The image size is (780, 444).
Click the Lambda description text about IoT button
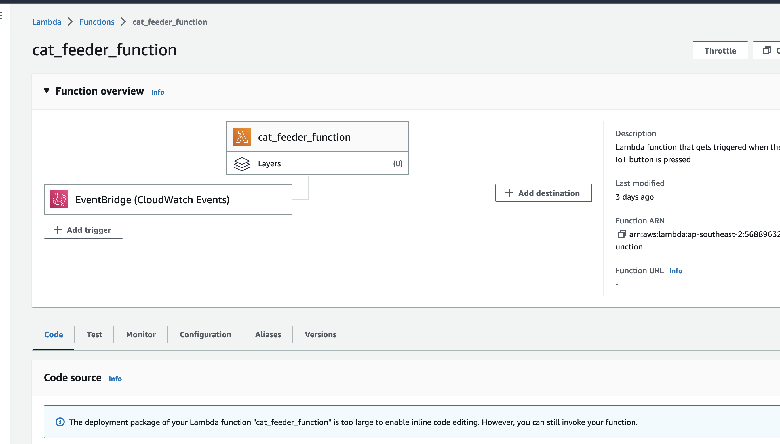[x=697, y=153]
